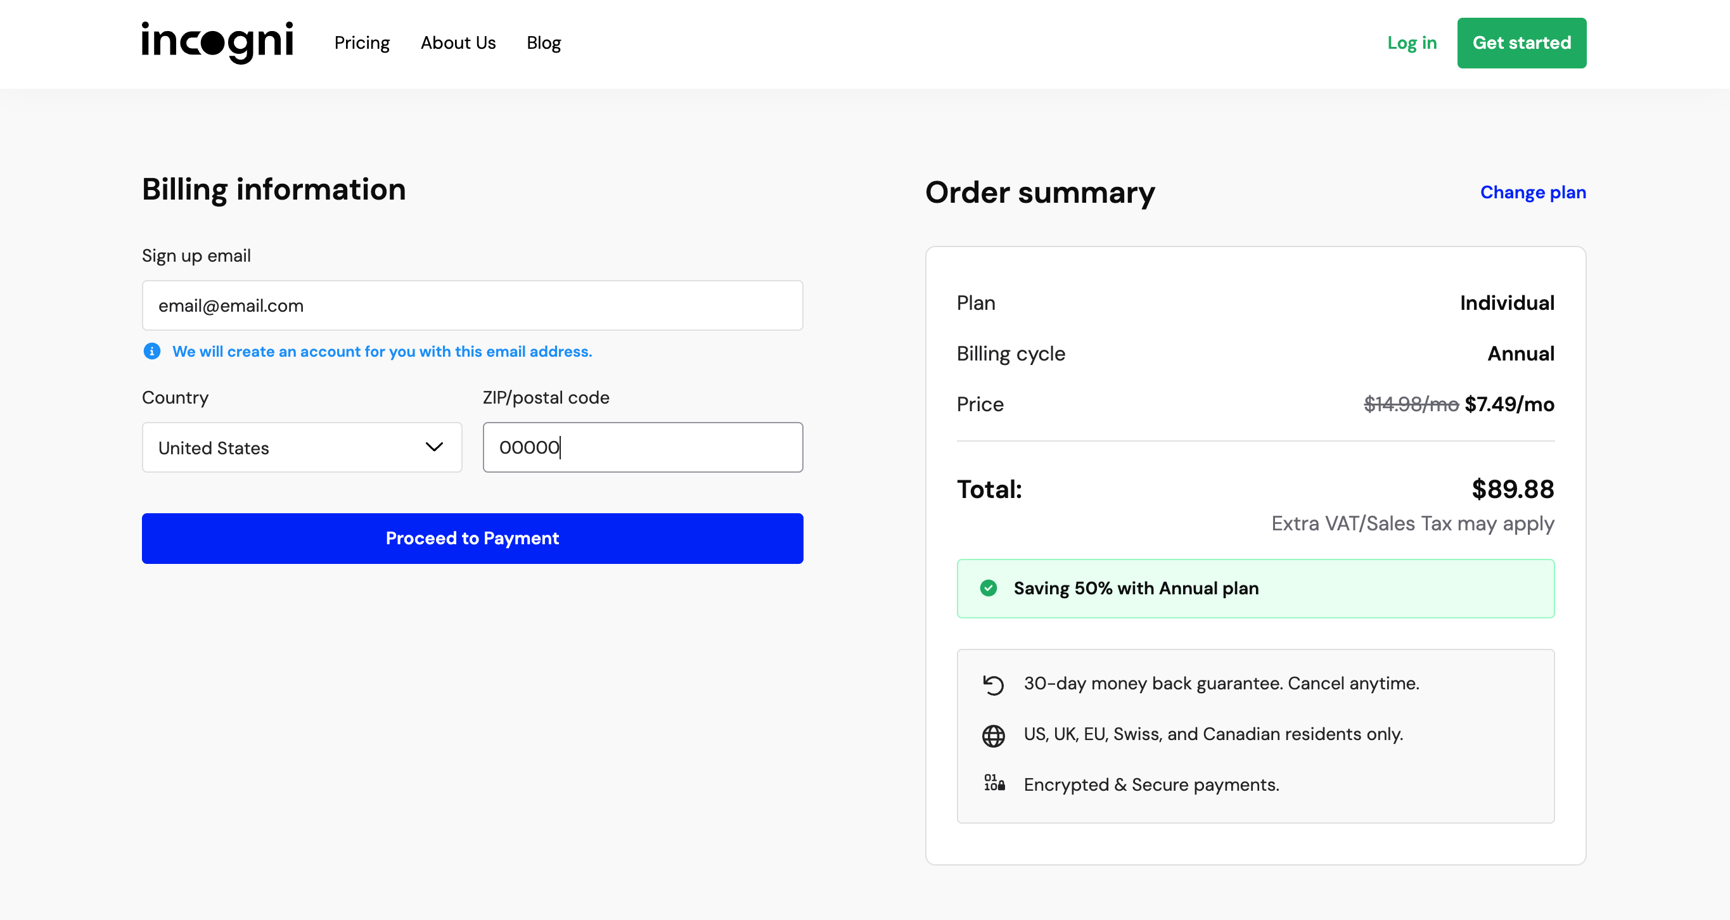The width and height of the screenshot is (1730, 920).
Task: Click the incogni logo
Action: pos(217,42)
